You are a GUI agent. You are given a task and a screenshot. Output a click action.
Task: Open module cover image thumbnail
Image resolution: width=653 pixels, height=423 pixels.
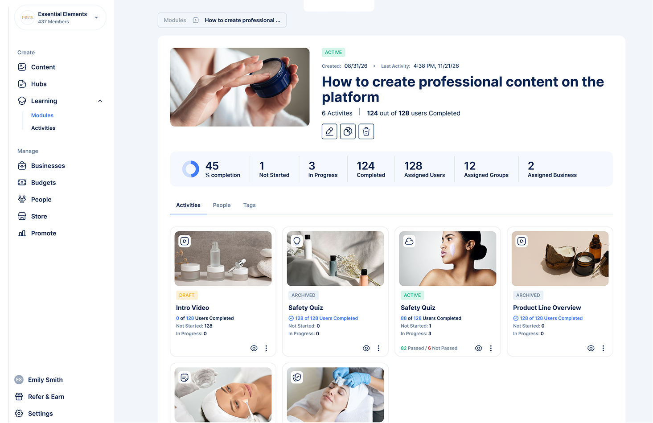(x=240, y=87)
